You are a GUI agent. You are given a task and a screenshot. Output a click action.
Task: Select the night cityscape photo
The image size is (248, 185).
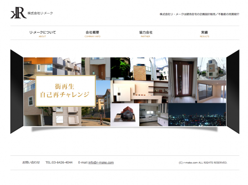197,115
